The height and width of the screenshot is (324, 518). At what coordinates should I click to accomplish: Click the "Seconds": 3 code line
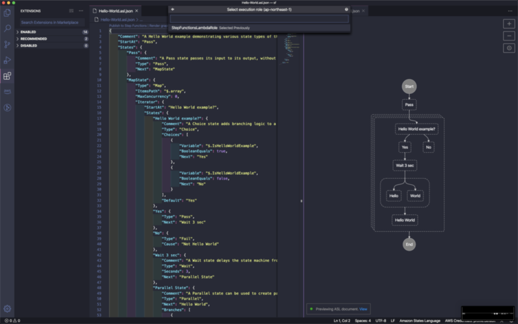tap(175, 272)
